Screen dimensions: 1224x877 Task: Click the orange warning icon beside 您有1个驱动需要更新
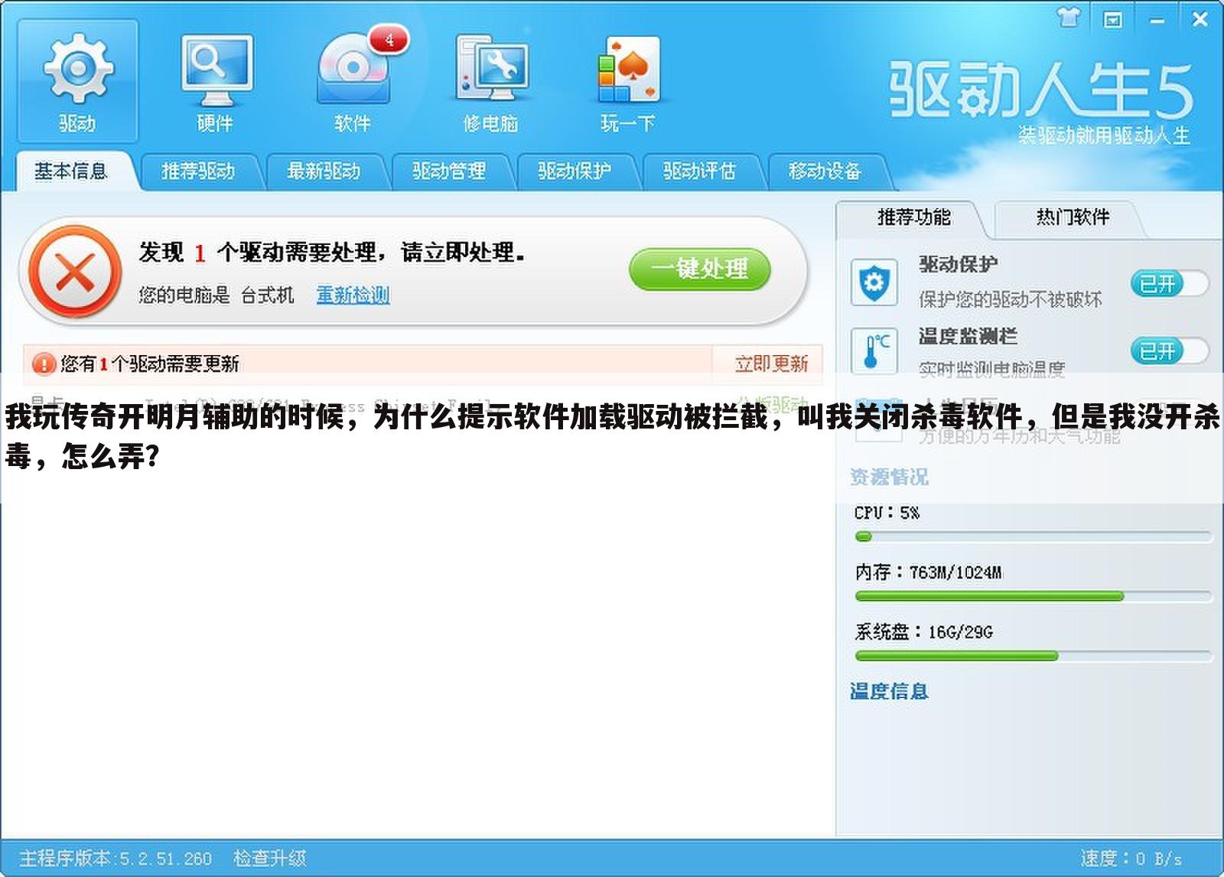(44, 364)
